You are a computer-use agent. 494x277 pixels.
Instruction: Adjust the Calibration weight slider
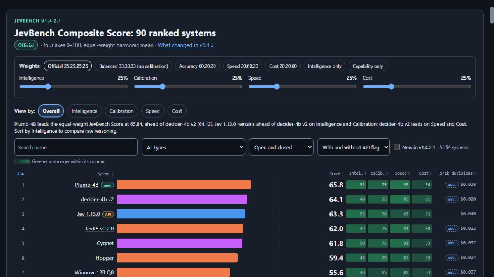[x=188, y=87]
